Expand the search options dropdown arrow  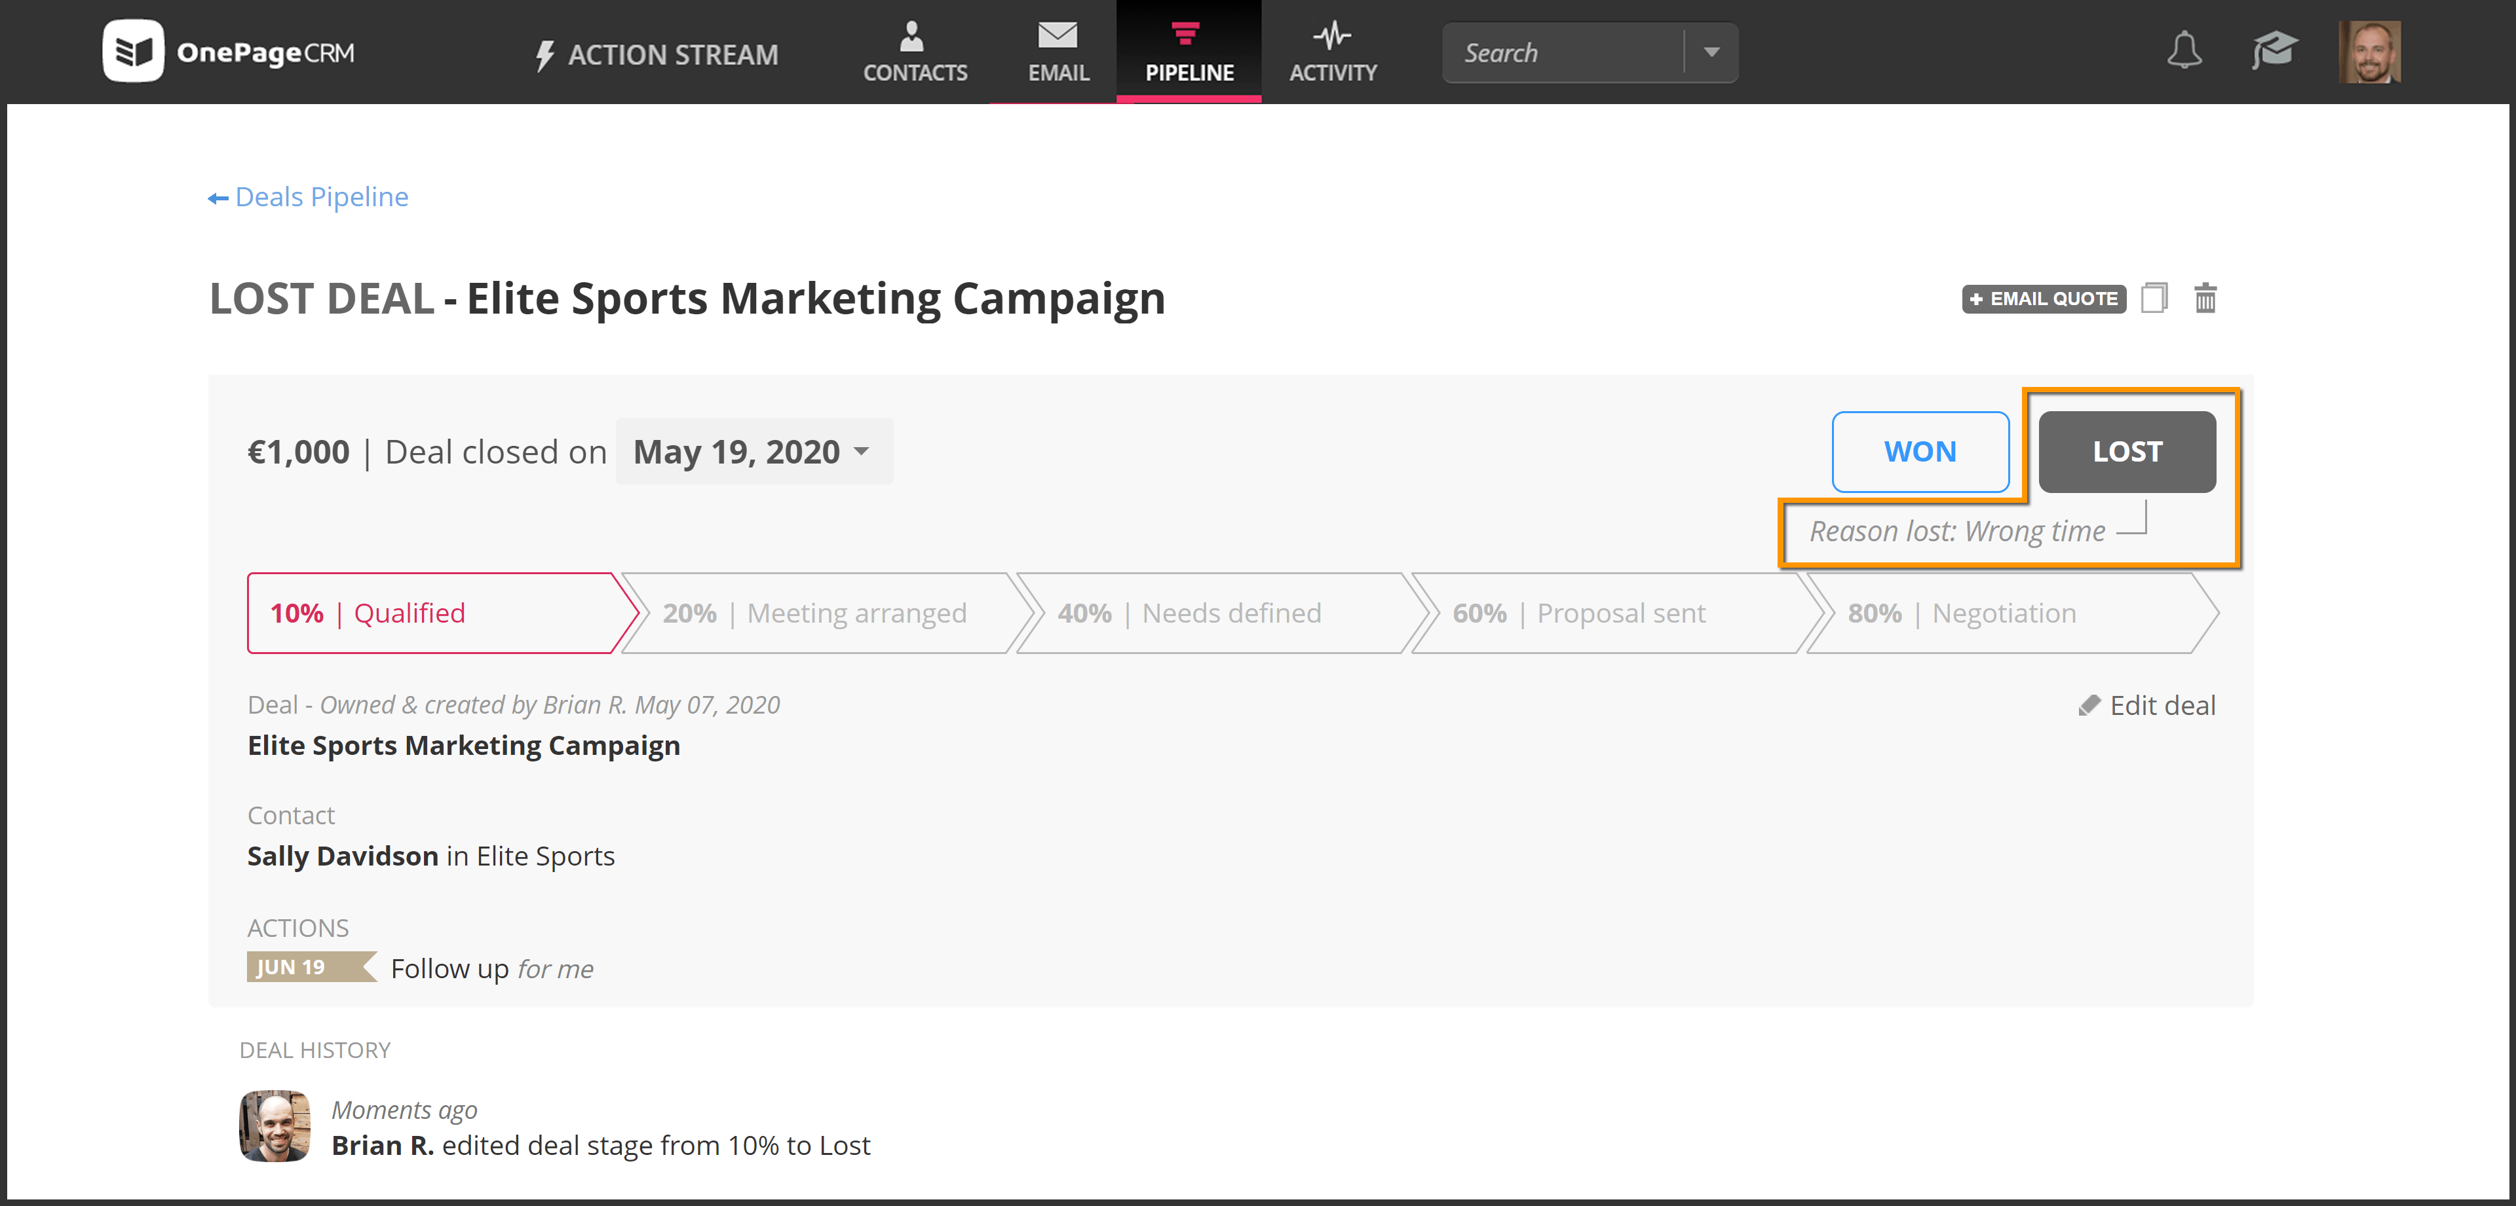[1711, 52]
